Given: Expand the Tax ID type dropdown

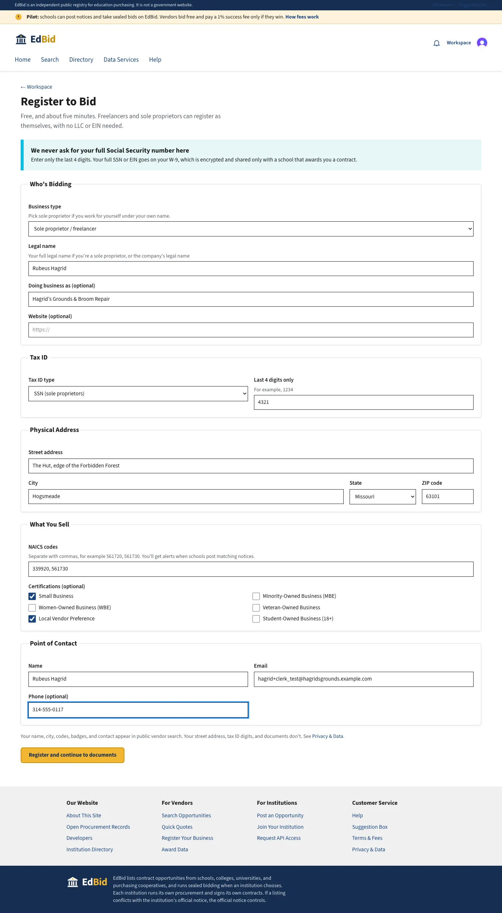Looking at the screenshot, I should [x=138, y=394].
